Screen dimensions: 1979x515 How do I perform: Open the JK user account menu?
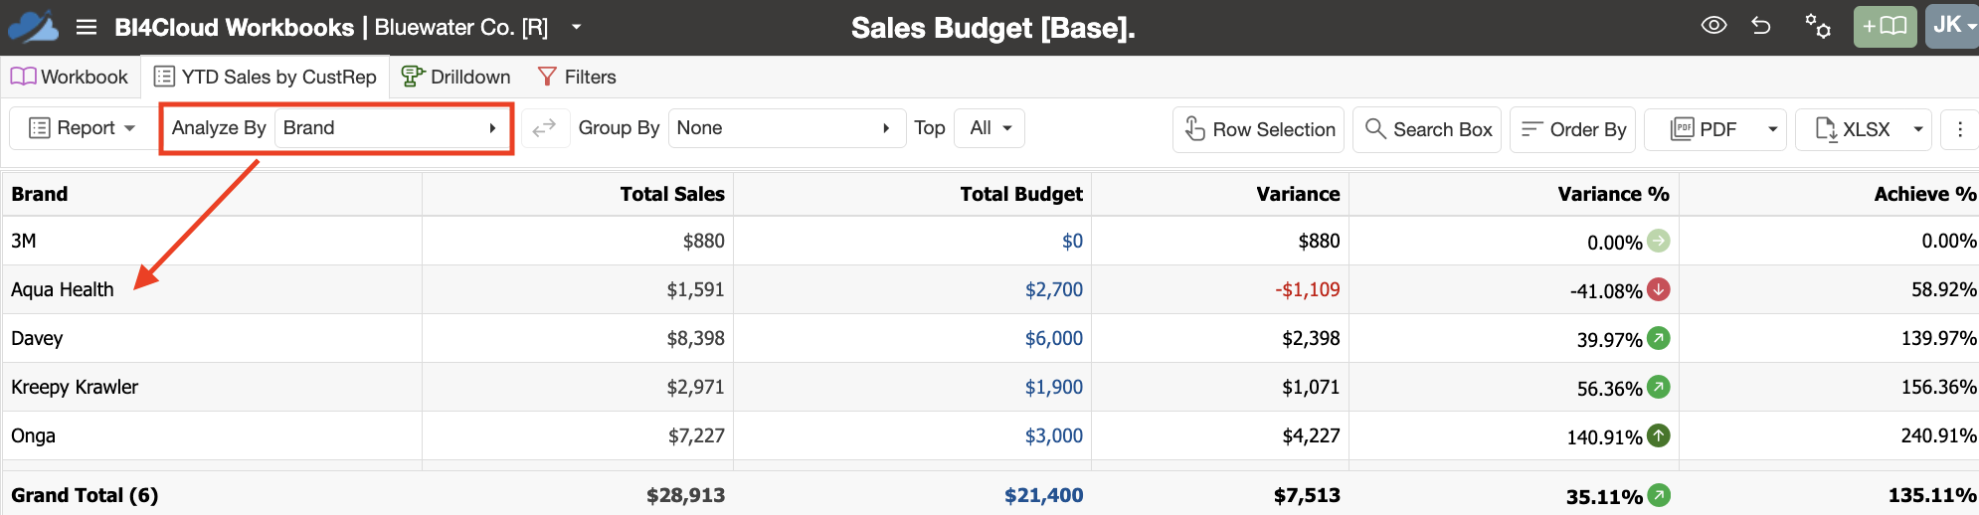click(1953, 26)
